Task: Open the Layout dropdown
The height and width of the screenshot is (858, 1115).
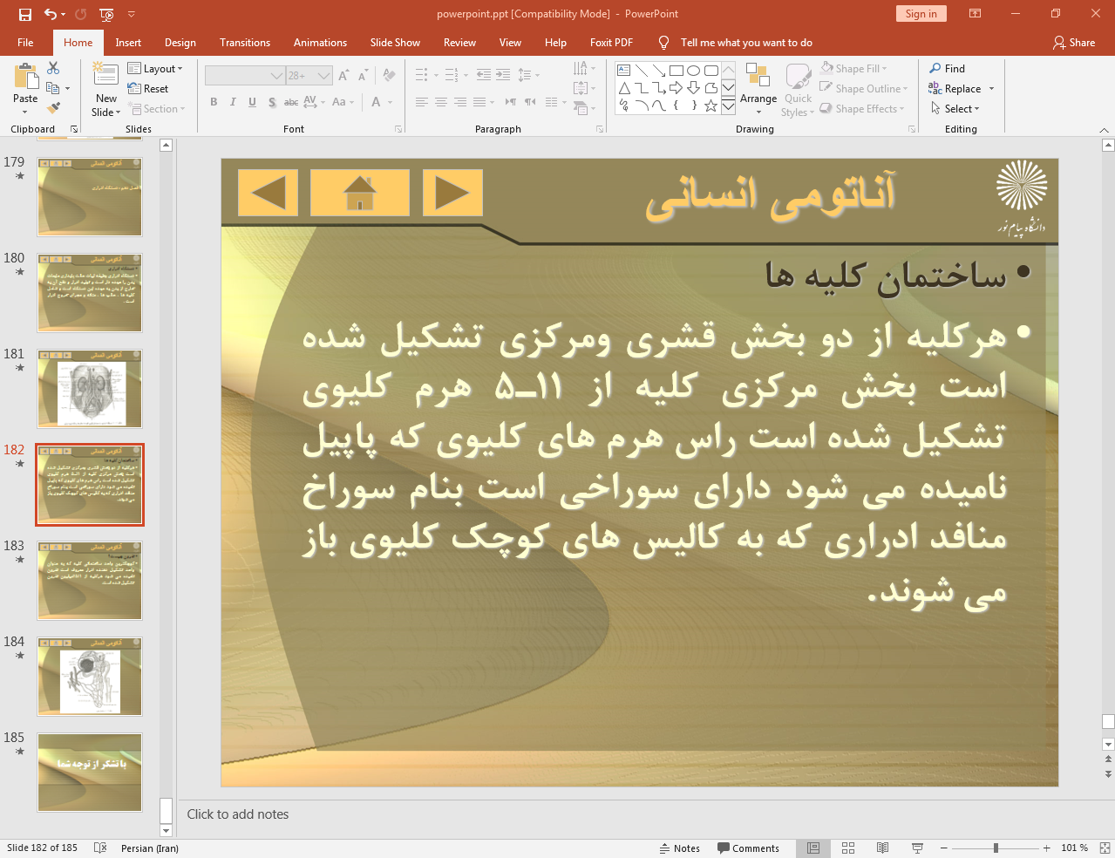Action: point(155,68)
